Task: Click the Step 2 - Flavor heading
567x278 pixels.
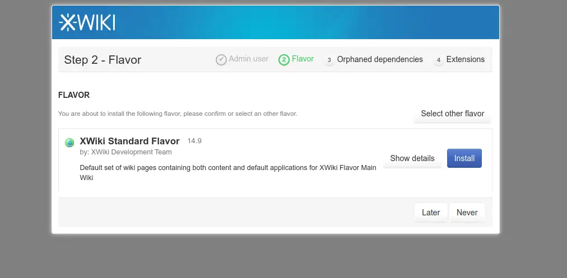Action: (x=103, y=59)
